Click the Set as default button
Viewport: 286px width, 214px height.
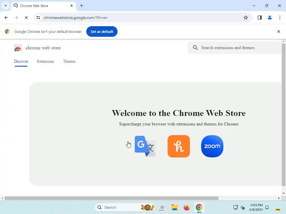point(102,31)
